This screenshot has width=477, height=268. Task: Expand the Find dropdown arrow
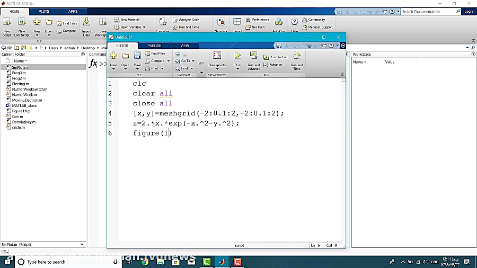[192, 69]
